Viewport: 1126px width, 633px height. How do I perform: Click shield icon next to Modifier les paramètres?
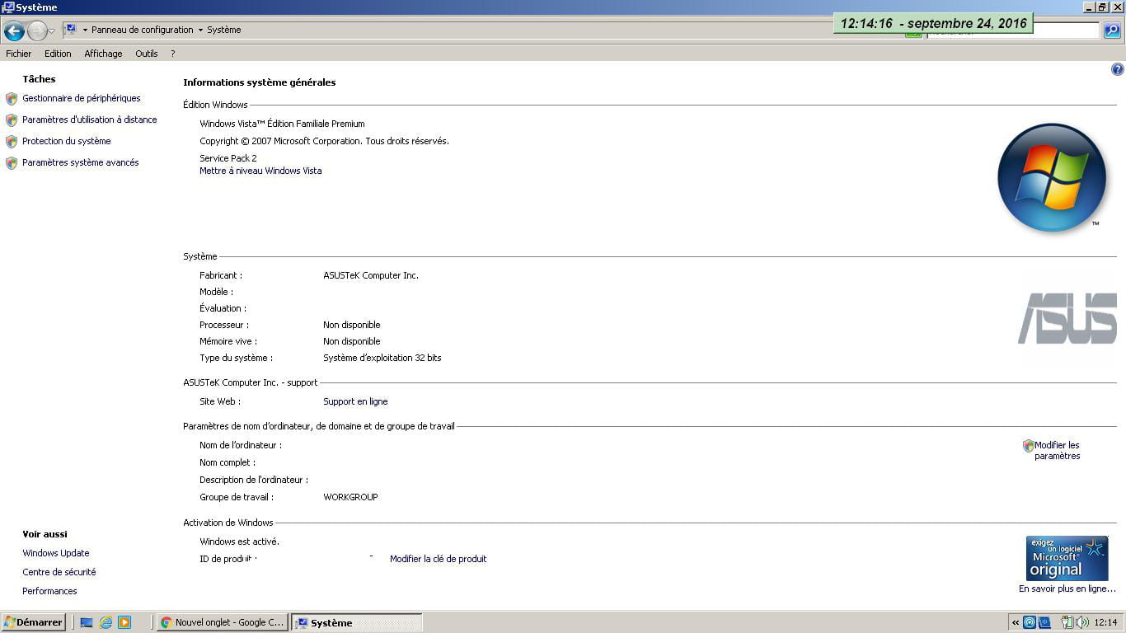1028,446
